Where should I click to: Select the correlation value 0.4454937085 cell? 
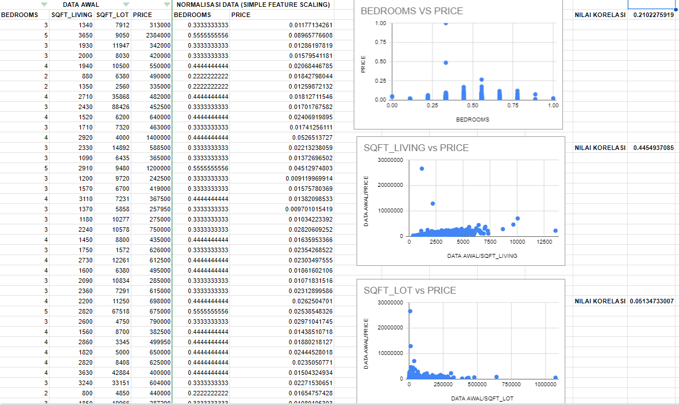coord(653,148)
